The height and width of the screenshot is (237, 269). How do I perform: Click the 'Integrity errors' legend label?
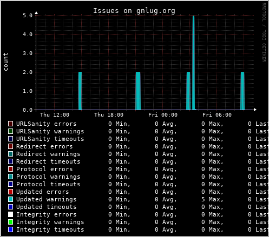[x=47, y=214]
